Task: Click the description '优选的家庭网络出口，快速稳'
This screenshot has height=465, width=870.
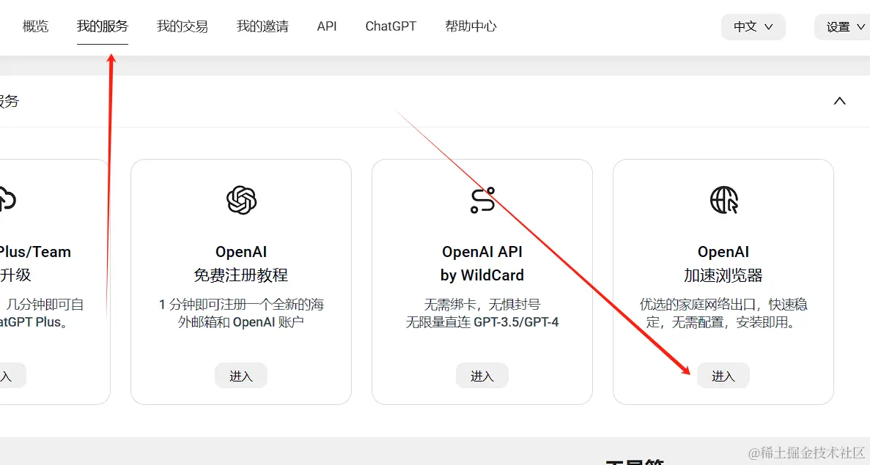Action: coord(723,305)
